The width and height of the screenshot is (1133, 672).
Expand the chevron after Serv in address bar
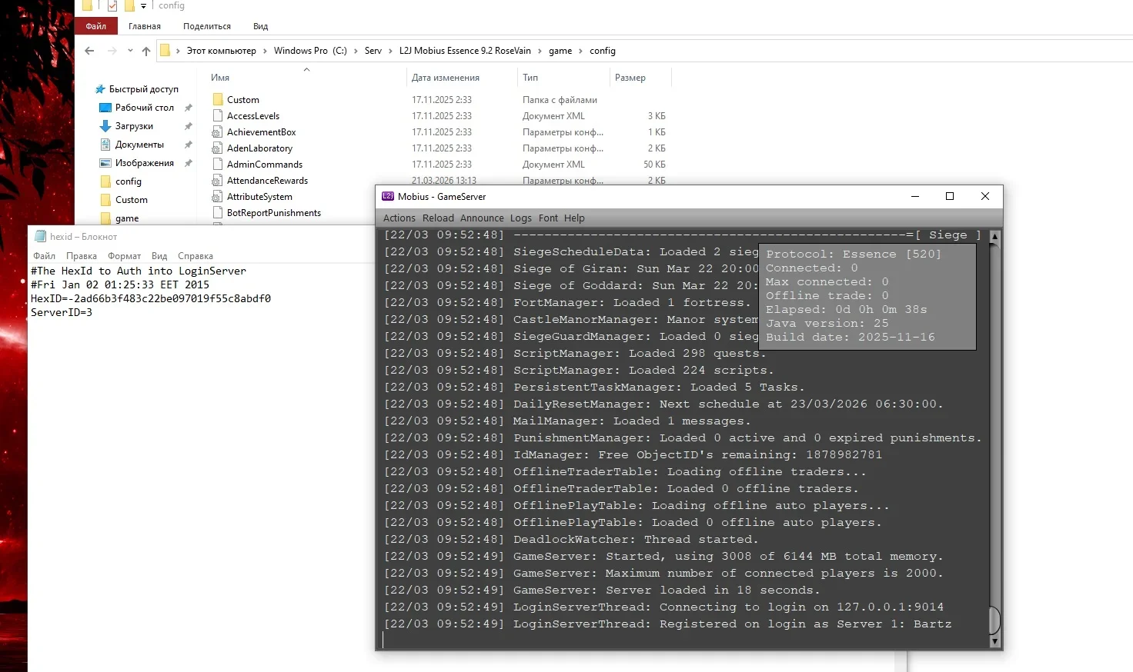coord(390,51)
